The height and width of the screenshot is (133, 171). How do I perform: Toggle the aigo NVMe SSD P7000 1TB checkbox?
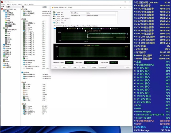85,31
